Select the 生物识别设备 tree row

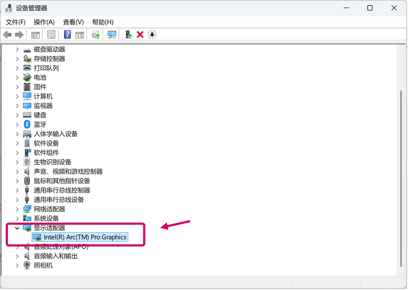[52, 163]
